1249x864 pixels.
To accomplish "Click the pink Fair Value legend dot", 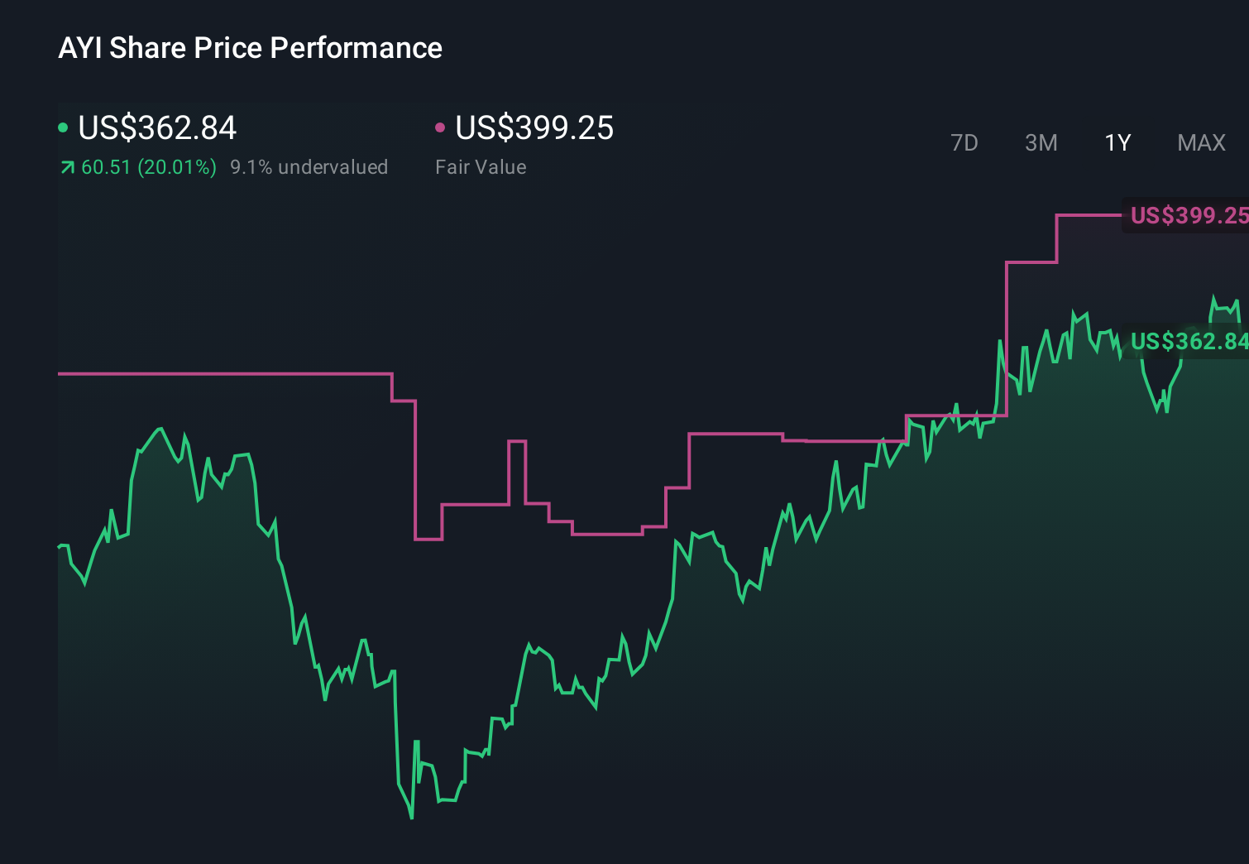I will tap(441, 128).
